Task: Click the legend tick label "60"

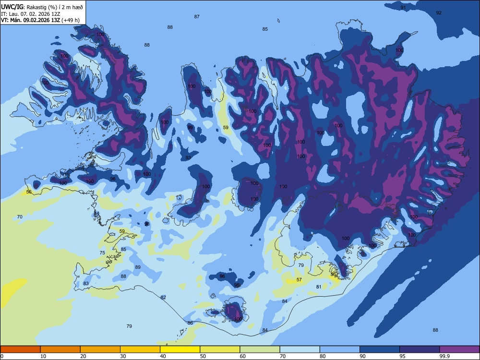Action: [243, 356]
